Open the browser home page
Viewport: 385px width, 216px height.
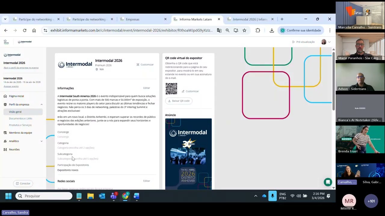pyautogui.click(x=34, y=30)
